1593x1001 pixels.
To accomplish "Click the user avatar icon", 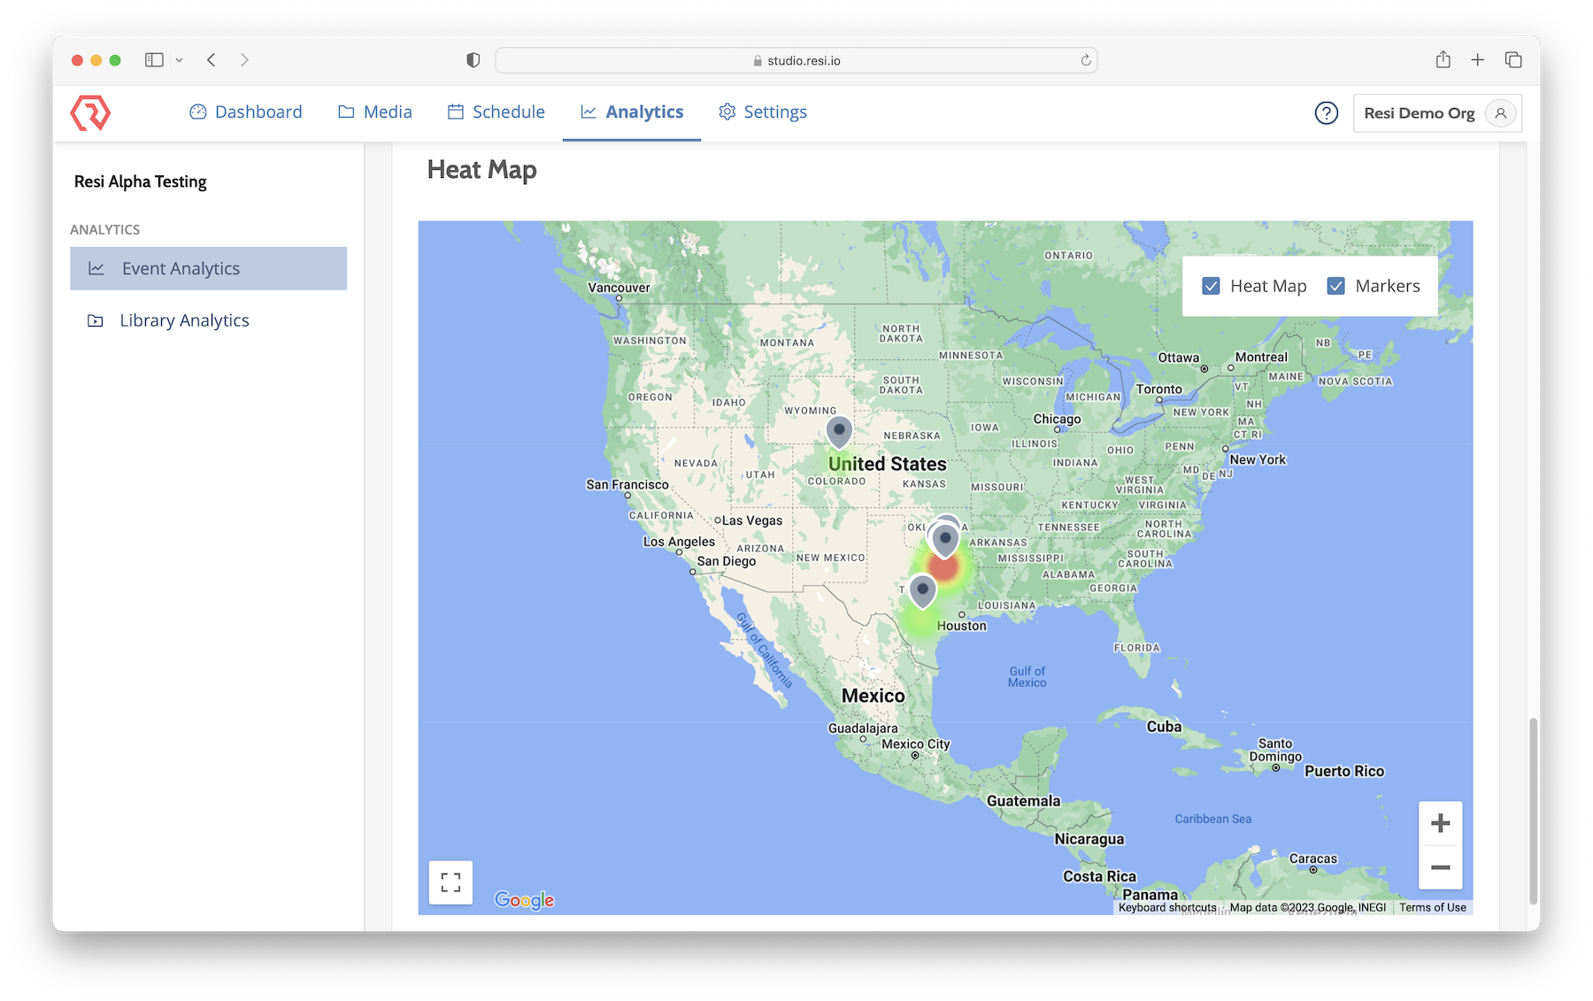I will pyautogui.click(x=1500, y=113).
